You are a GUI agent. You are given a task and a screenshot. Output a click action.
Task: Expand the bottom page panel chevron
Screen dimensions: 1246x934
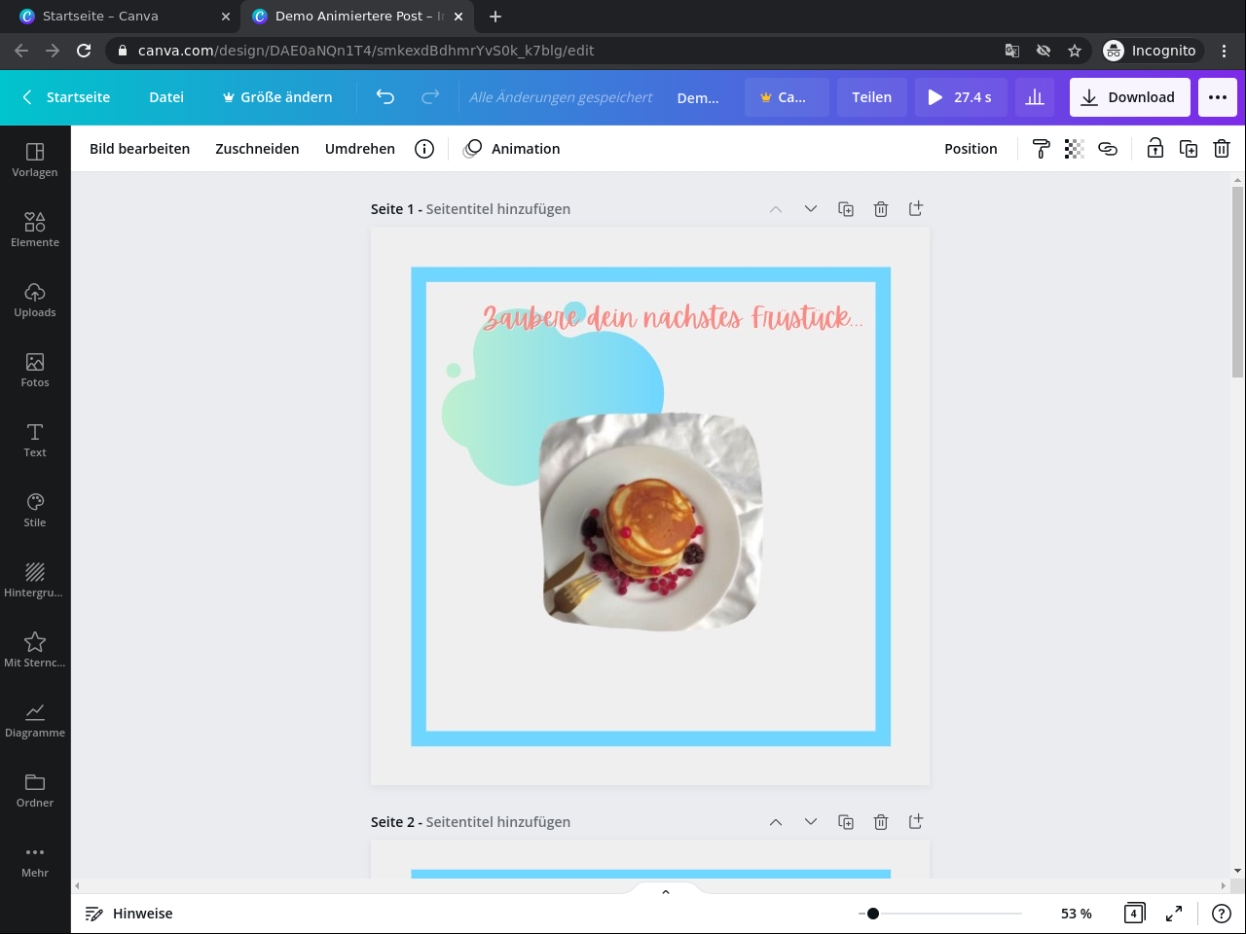[666, 891]
